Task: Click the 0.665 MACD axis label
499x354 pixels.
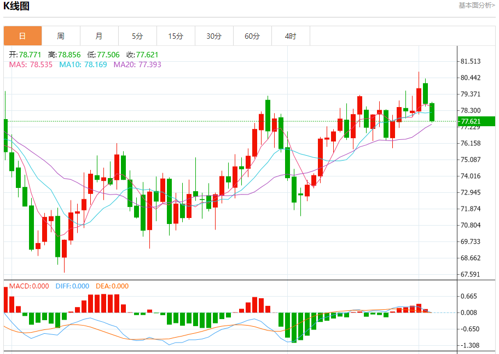Action: coord(469,296)
